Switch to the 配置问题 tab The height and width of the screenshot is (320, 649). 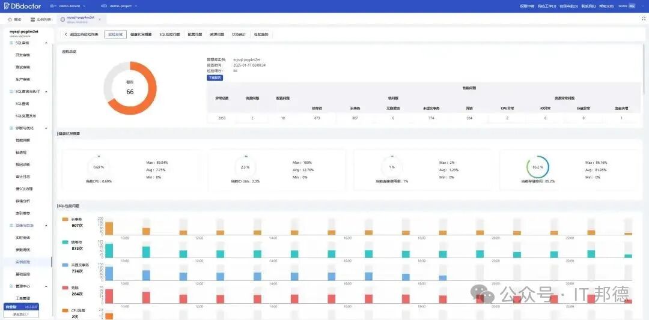[195, 35]
